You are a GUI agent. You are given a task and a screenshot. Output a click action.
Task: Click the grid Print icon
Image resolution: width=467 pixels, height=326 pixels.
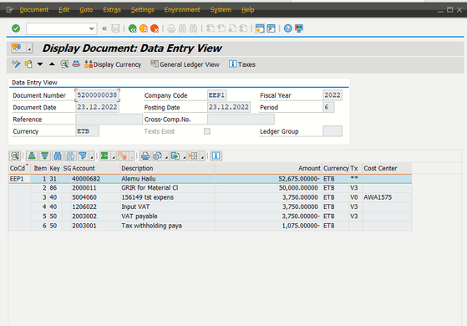145,155
